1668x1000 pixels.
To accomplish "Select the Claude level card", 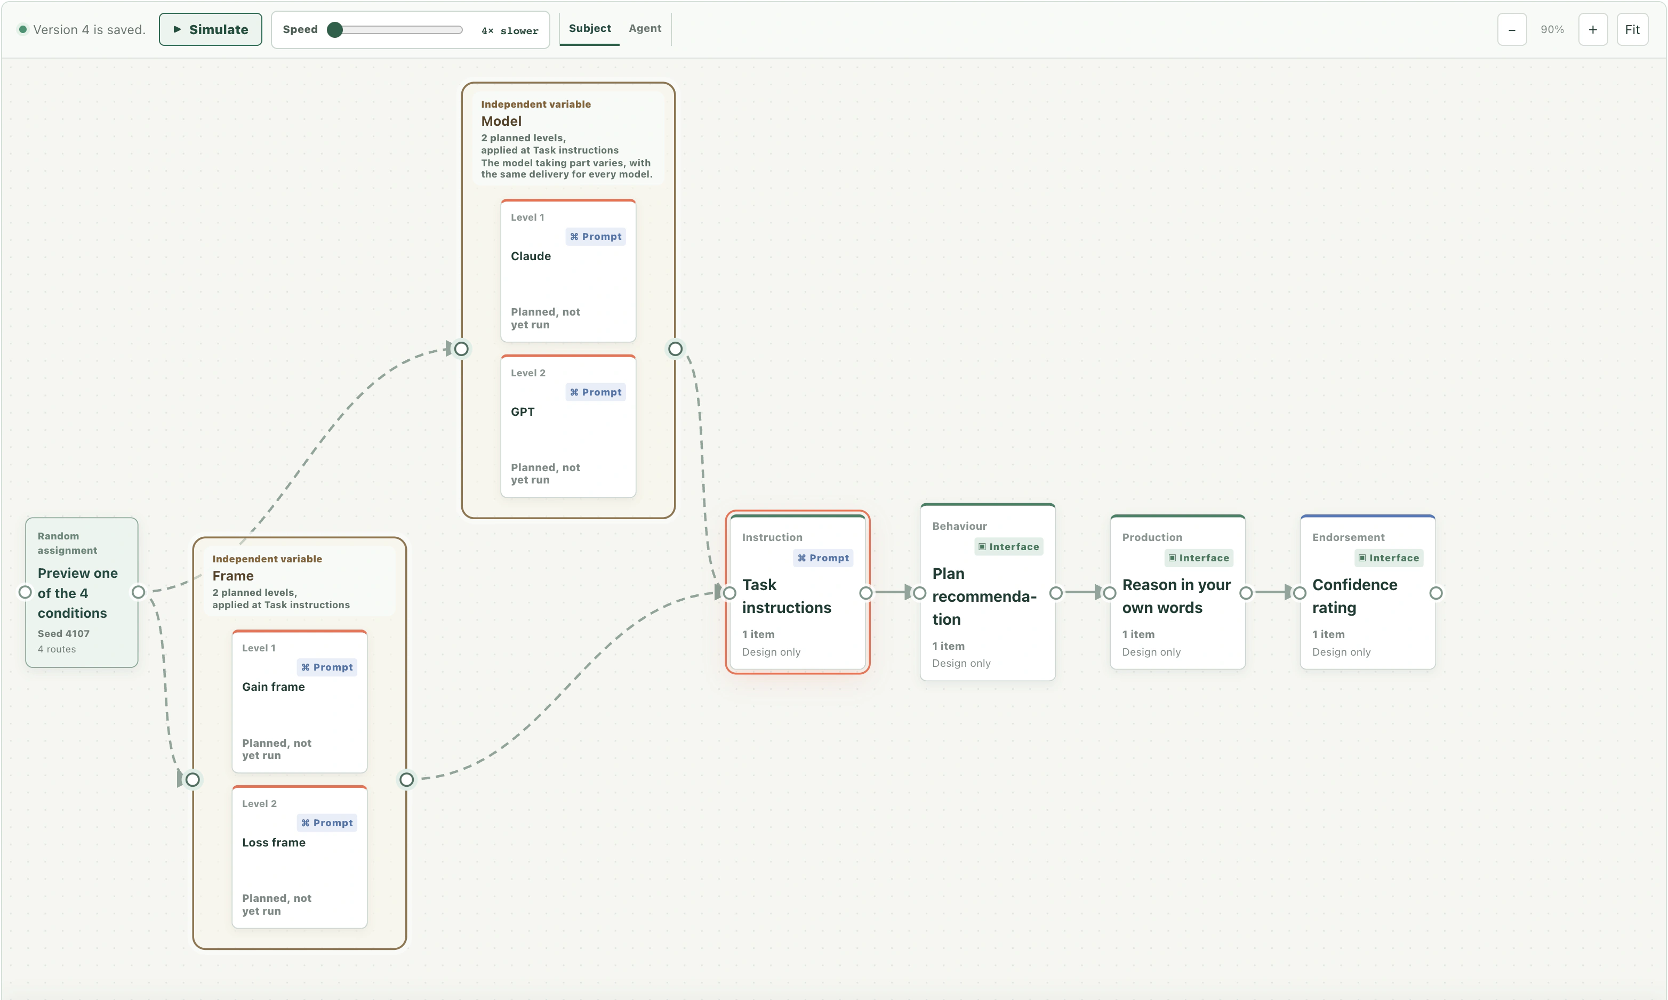I will [x=568, y=271].
